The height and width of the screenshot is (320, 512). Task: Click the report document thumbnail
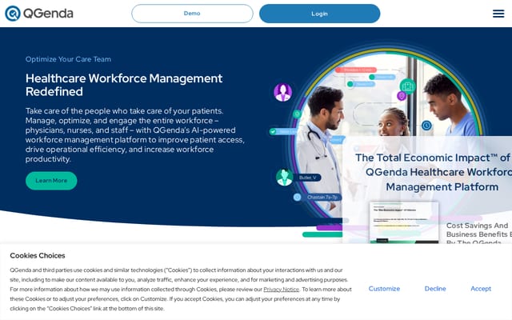404,222
